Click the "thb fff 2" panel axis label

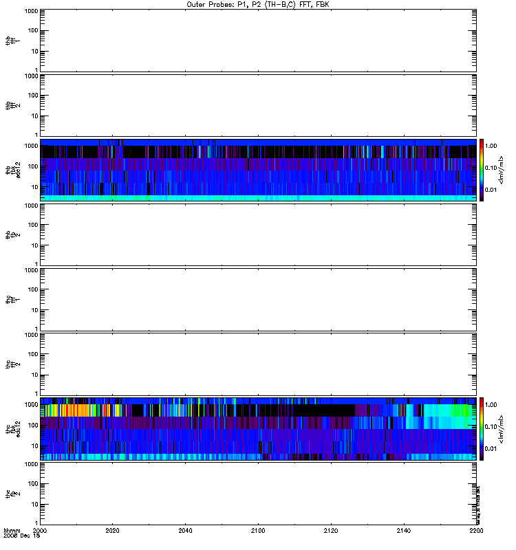(12, 106)
